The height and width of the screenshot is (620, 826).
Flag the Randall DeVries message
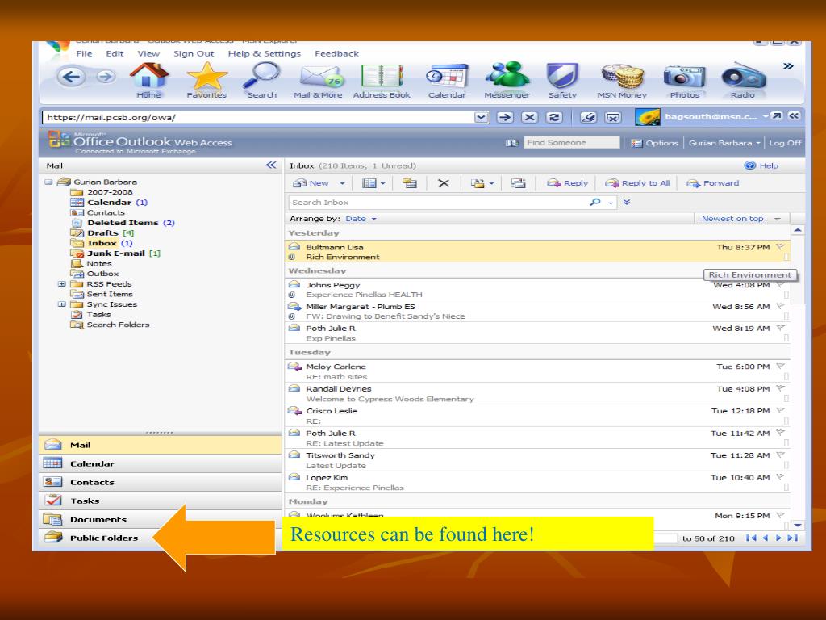click(781, 388)
